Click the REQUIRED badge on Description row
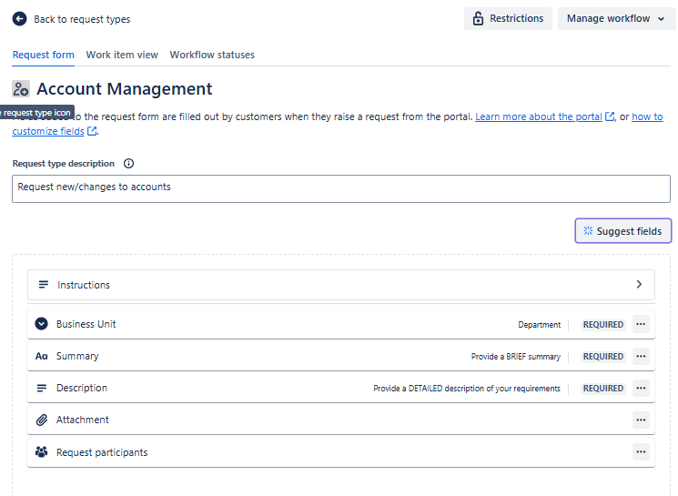 pyautogui.click(x=603, y=389)
